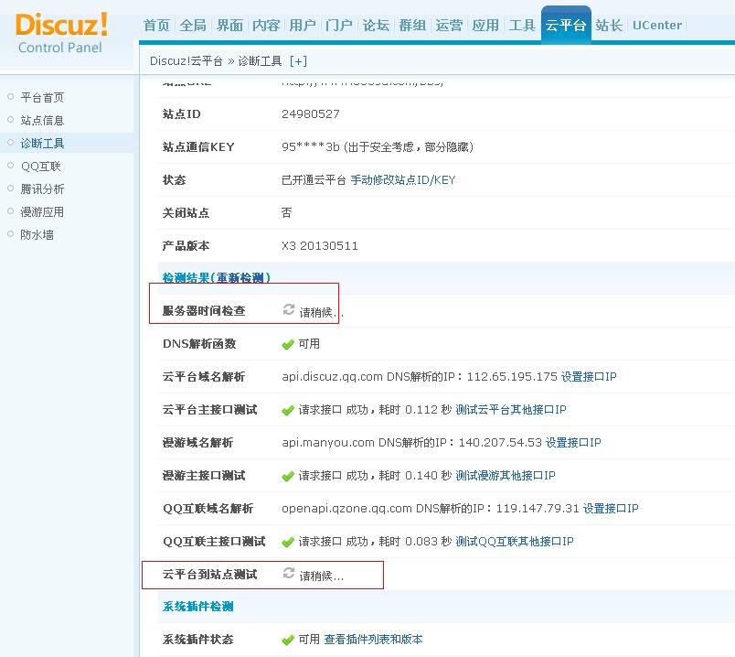Screen dimensions: 735x657
Task: Open the 全局 top menu
Action: click(193, 25)
